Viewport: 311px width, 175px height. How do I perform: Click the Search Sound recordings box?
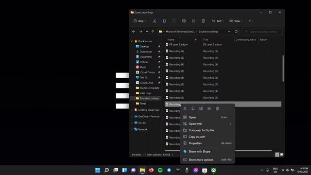pyautogui.click(x=262, y=32)
